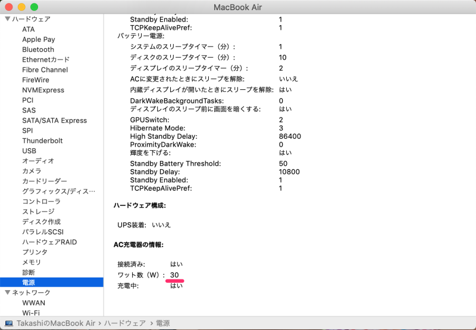Click the 接続済み label
The width and height of the screenshot is (476, 330).
click(131, 264)
